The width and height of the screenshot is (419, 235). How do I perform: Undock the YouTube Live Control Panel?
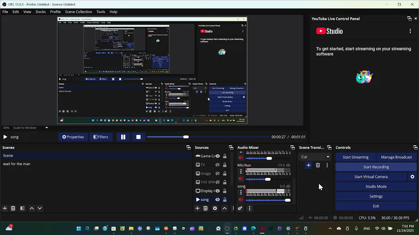[409, 19]
